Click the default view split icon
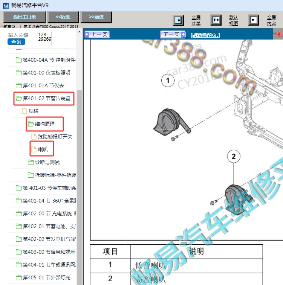Image resolution: width=283 pixels, height=285 pixels. (x=216, y=20)
